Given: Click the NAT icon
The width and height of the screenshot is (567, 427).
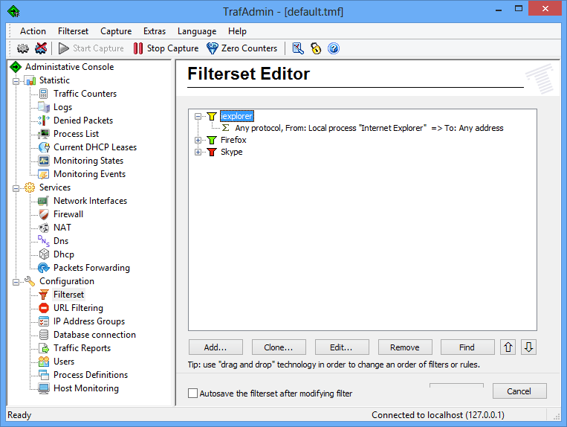Looking at the screenshot, I should click(44, 228).
